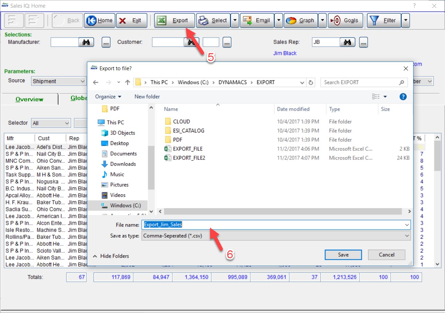Open the Filter button dropdown arrow
This screenshot has width=445, height=313.
[x=405, y=20]
